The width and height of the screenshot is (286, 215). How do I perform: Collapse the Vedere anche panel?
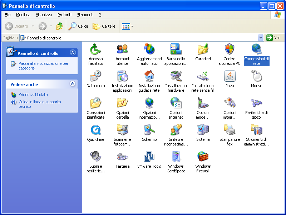click(73, 84)
